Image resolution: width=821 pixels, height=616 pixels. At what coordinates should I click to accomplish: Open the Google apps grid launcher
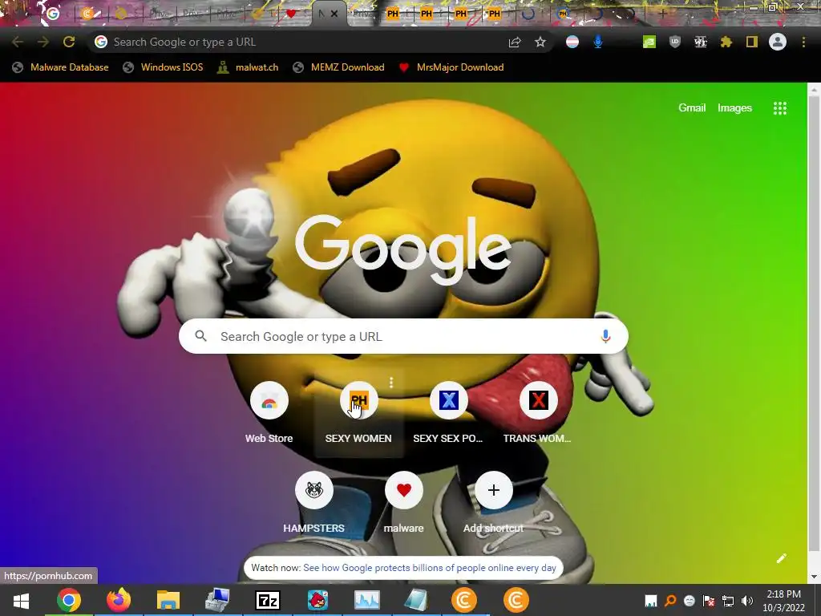[x=780, y=108]
